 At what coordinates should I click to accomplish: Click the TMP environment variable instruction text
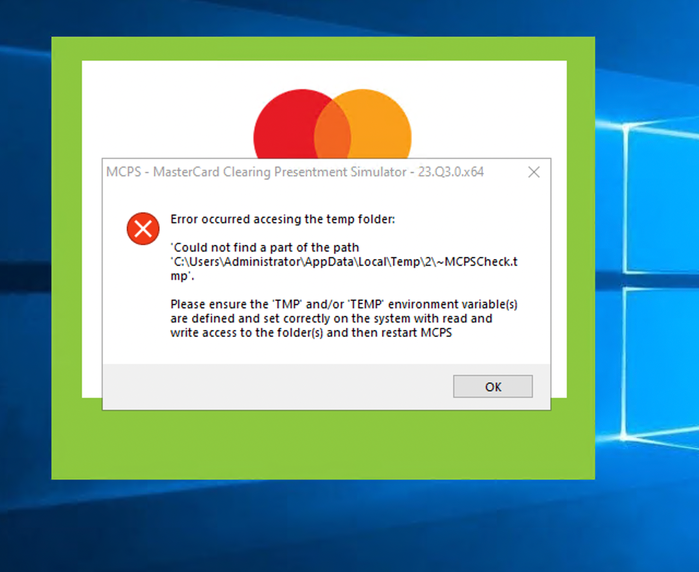coord(344,318)
